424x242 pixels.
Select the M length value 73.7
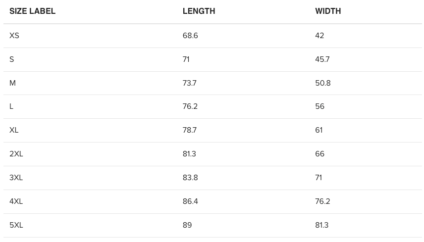[x=190, y=83]
